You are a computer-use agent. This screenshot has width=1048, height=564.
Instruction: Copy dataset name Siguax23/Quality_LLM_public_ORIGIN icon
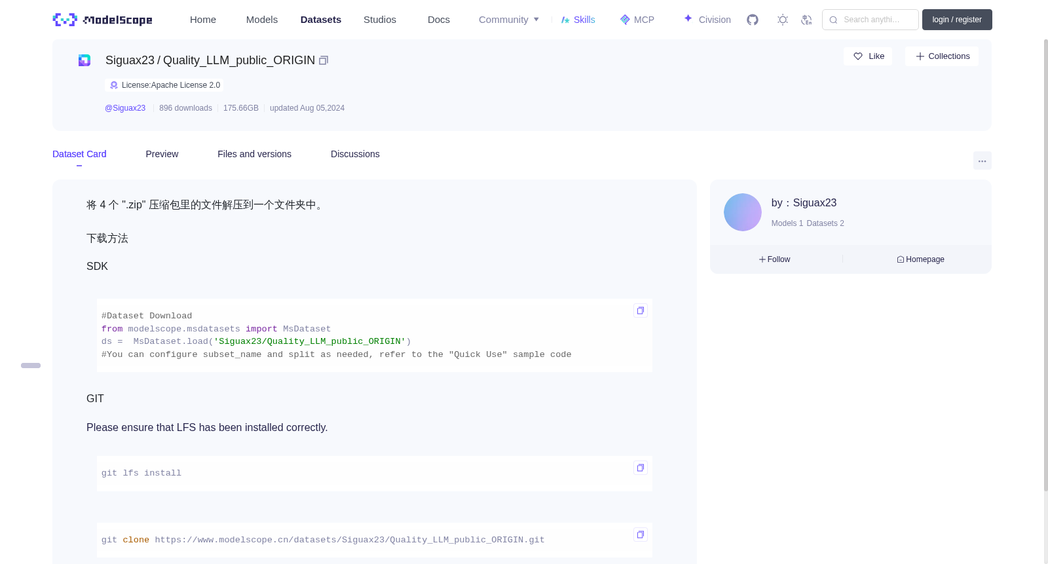[x=324, y=60]
